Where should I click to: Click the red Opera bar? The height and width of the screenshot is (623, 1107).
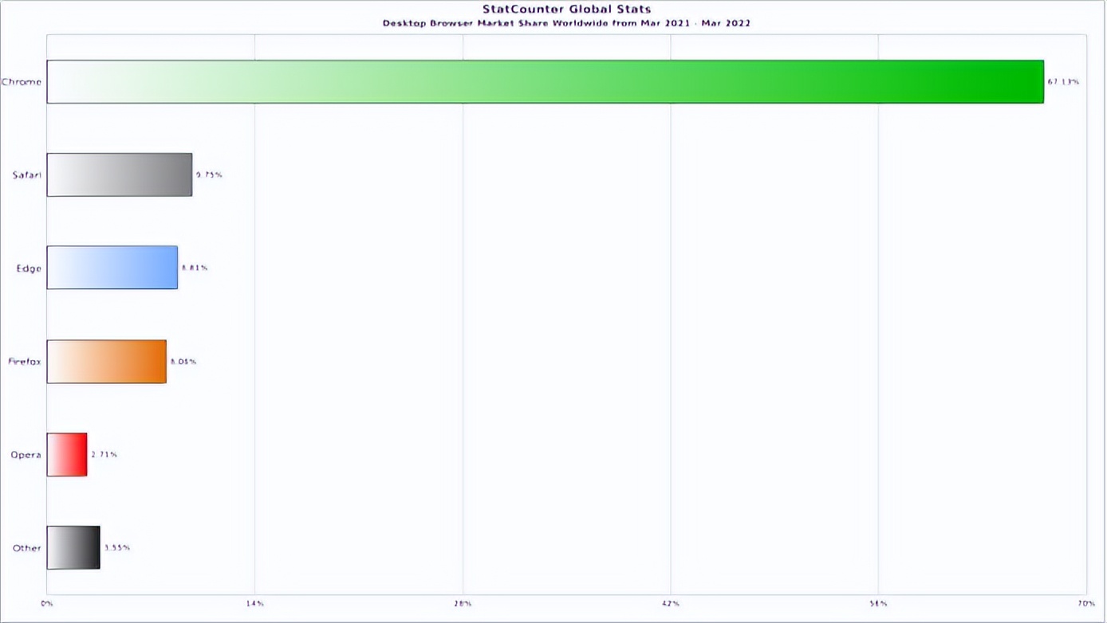coord(67,455)
